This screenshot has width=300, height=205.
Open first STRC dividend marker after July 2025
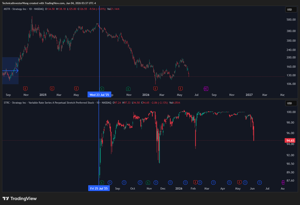[109, 183]
